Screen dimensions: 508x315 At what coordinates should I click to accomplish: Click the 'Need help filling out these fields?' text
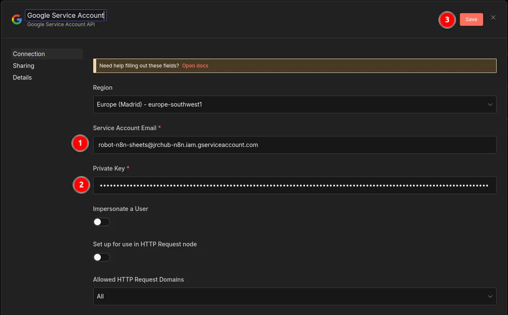click(x=139, y=66)
